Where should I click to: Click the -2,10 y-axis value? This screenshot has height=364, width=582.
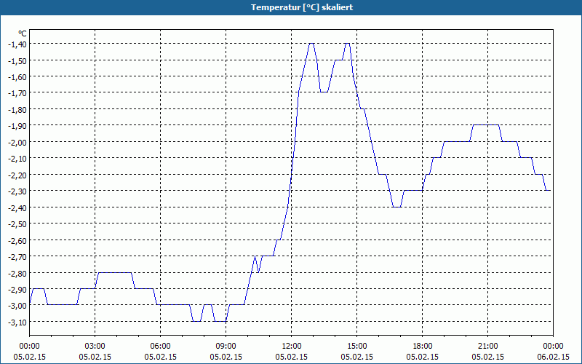coord(17,158)
